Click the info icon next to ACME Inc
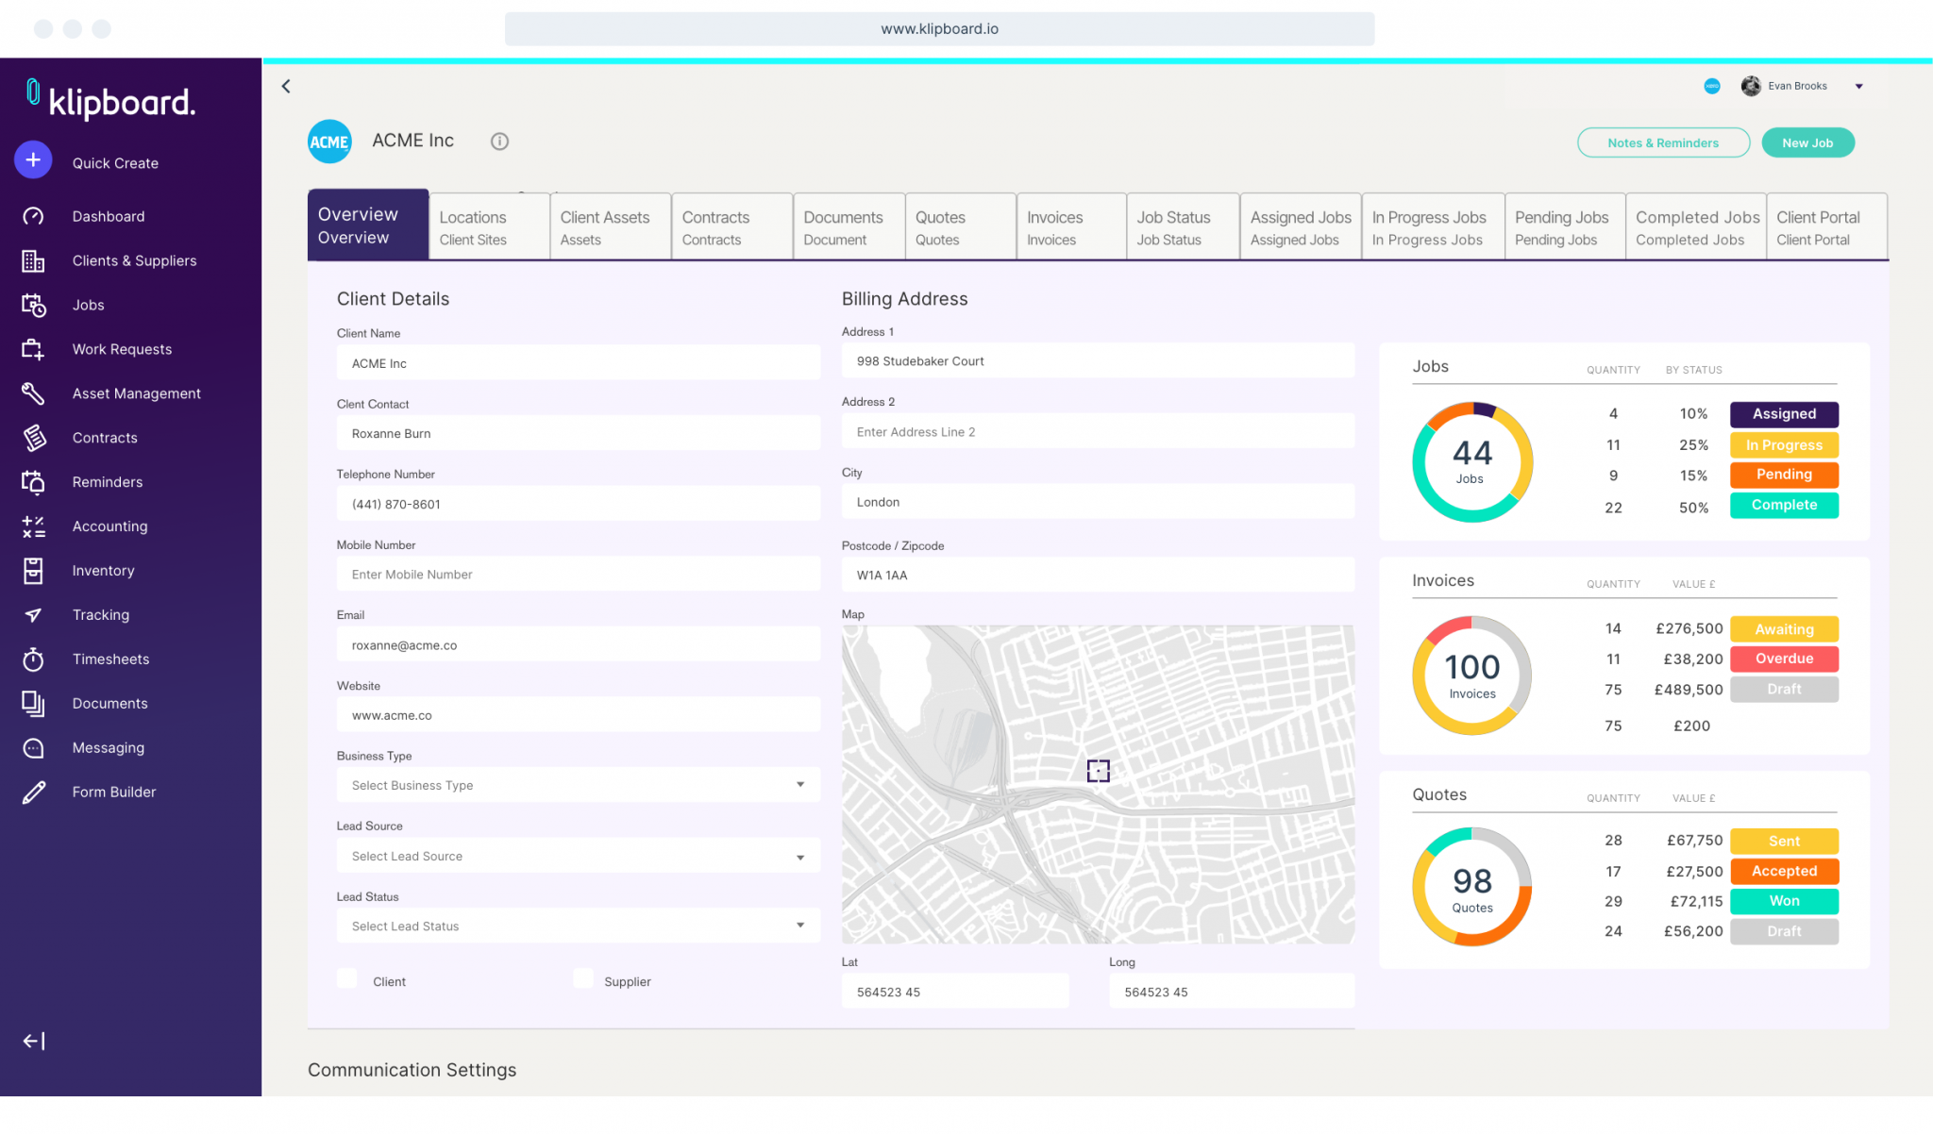The height and width of the screenshot is (1135, 1933). (499, 142)
